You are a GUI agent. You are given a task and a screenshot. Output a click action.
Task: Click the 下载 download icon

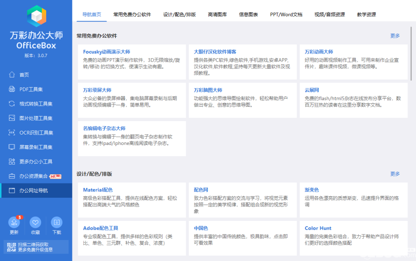tap(57, 222)
